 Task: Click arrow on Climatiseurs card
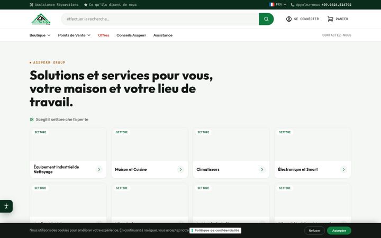pyautogui.click(x=262, y=169)
